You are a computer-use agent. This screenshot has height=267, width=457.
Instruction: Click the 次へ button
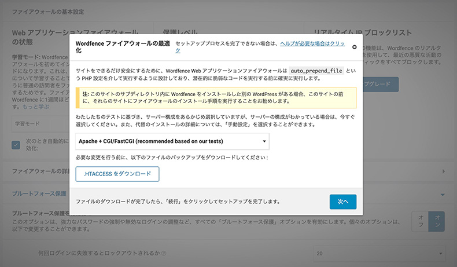click(343, 202)
